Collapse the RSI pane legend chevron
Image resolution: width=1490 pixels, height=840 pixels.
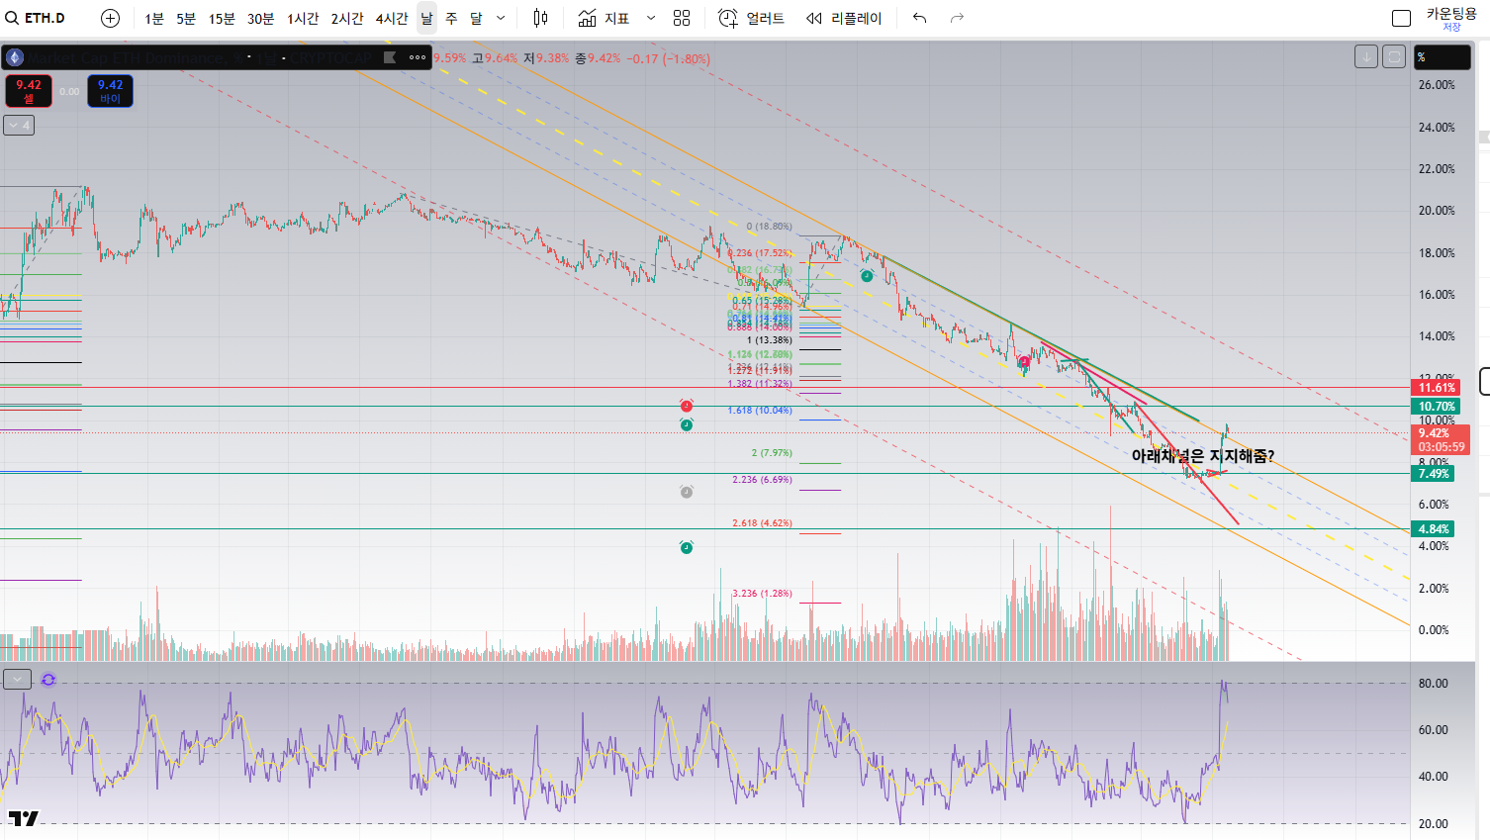18,679
